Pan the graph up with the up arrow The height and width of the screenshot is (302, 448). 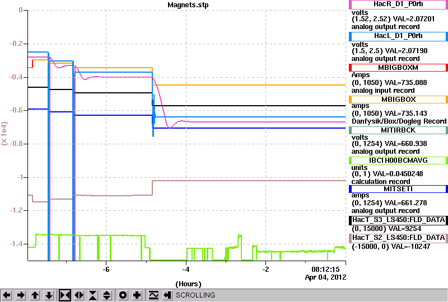coord(35,295)
